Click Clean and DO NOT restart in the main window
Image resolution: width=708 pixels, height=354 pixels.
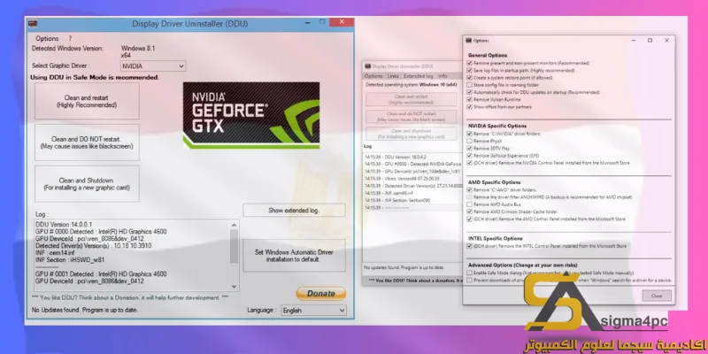coord(87,142)
